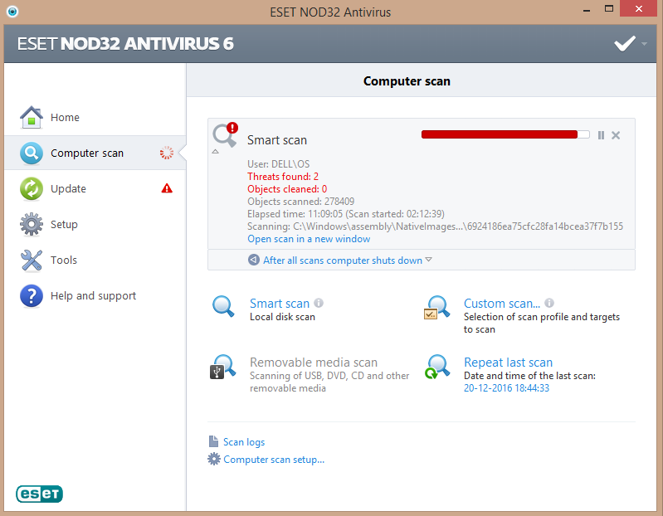Click the Custom scan magnifier icon
The image size is (663, 516).
[x=436, y=307]
